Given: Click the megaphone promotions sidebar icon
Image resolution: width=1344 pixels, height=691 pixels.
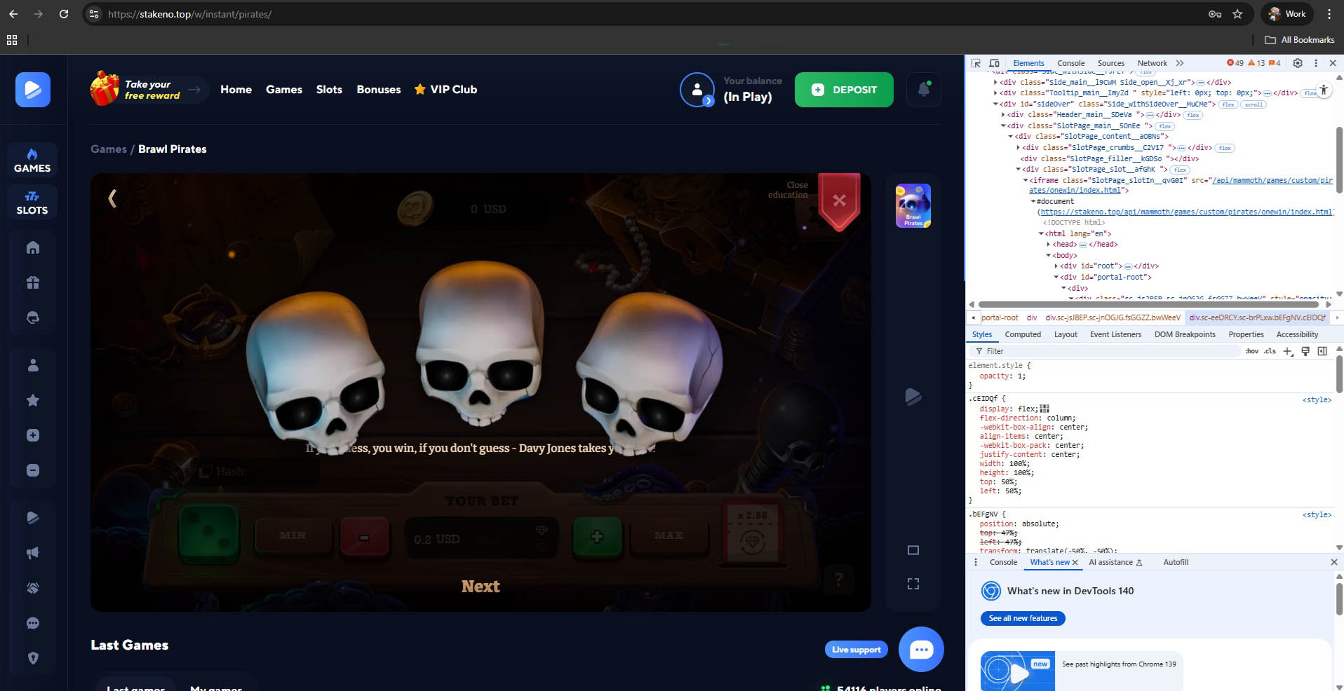Looking at the screenshot, I should coord(33,553).
